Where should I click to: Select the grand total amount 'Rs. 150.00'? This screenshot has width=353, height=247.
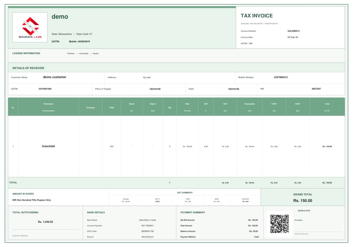coord(303,200)
